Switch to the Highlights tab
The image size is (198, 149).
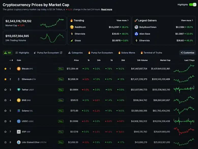22,53
